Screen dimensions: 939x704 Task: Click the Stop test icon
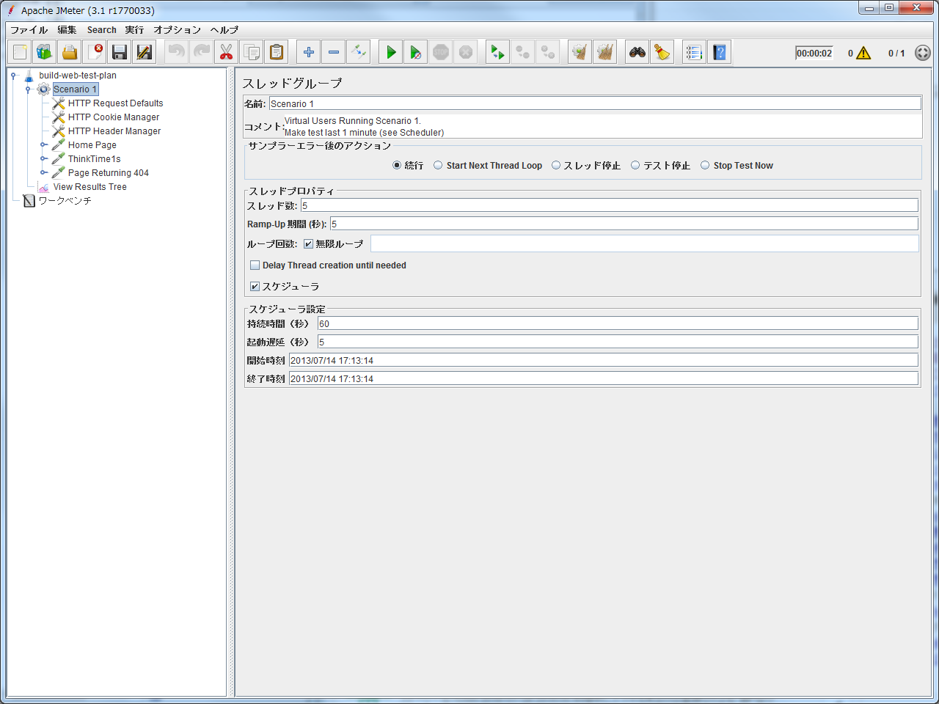click(x=441, y=52)
